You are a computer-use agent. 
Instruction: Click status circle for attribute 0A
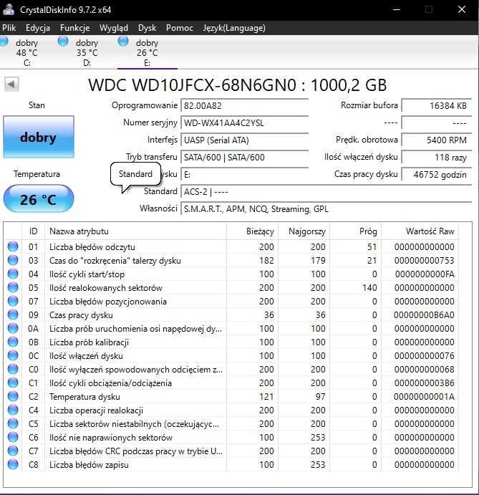(13, 328)
